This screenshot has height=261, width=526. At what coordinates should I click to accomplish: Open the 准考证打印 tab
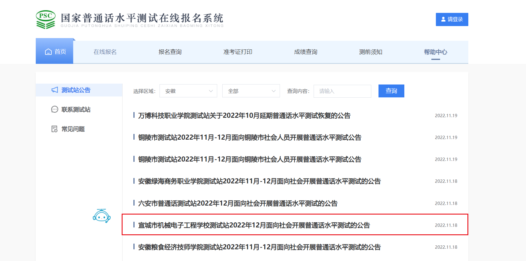238,52
